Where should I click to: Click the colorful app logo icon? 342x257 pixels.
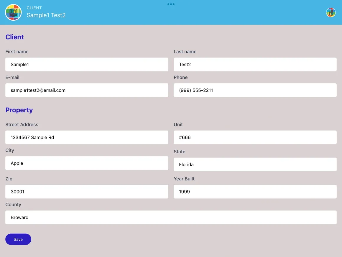tap(13, 12)
